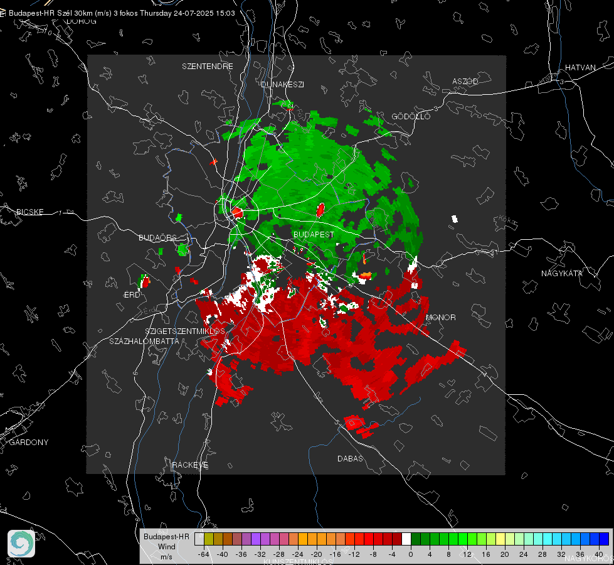This screenshot has width=614, height=565.
Task: Click the small red echo near Budapest center ring
Action: pyautogui.click(x=237, y=213)
